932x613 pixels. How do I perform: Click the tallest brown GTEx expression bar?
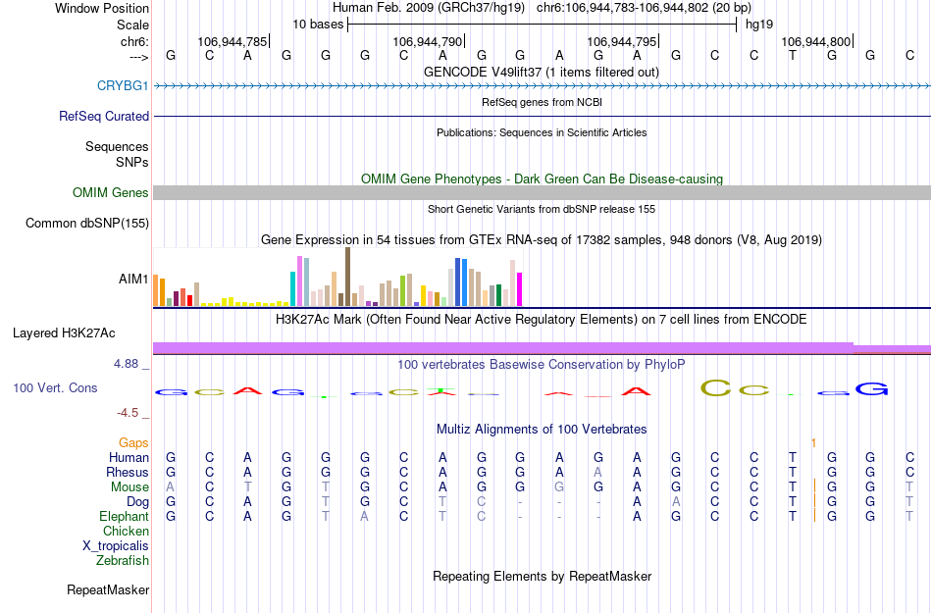point(347,277)
